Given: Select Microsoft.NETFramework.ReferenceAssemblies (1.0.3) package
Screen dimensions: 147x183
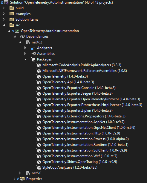Looking at the screenshot, I should (85, 71).
